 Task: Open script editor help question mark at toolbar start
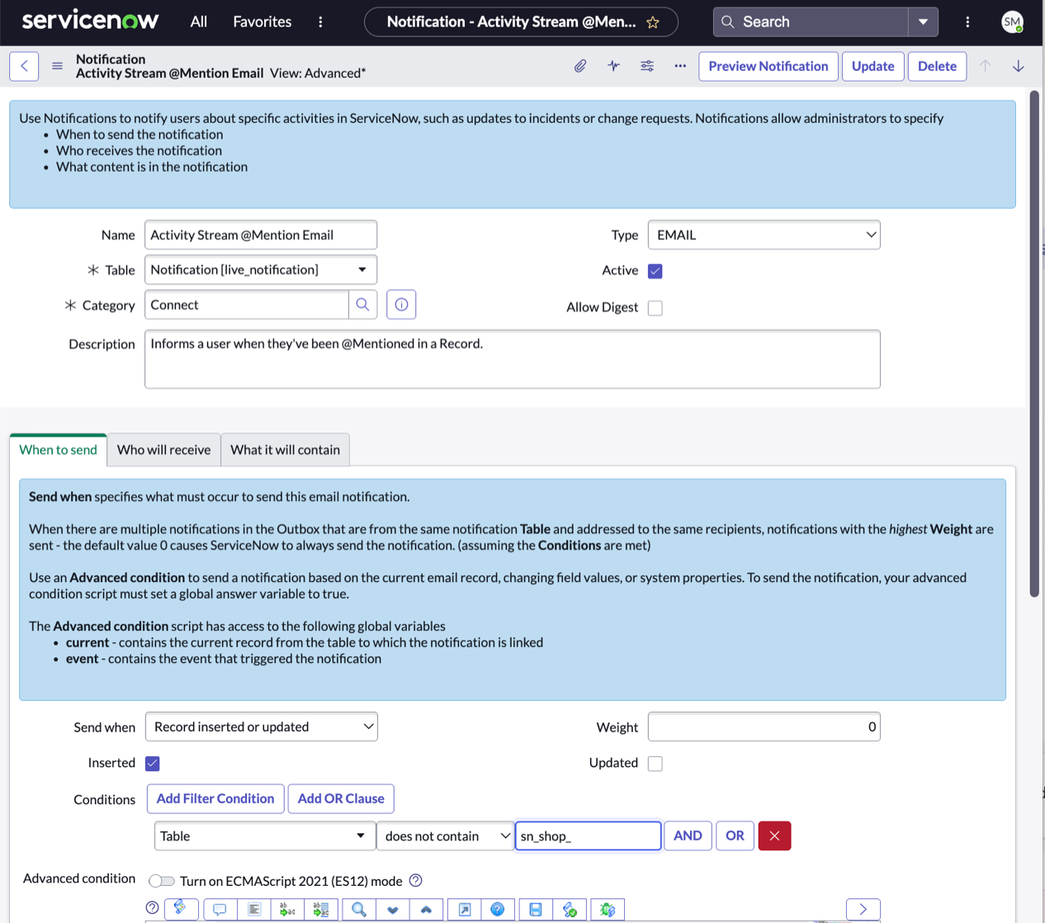point(152,908)
